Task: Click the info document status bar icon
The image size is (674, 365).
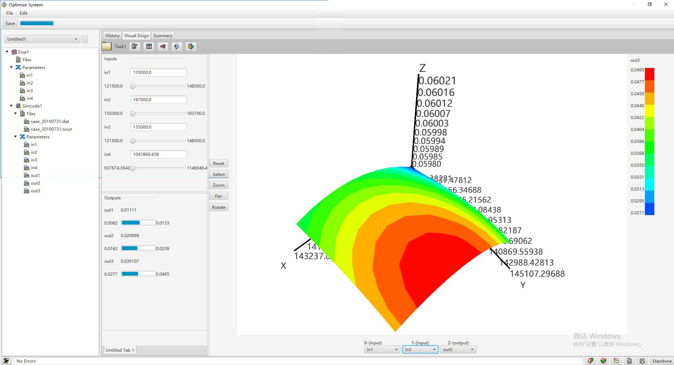Action: point(629,361)
